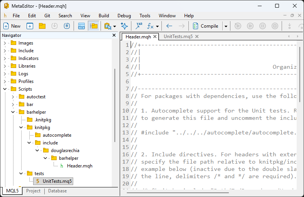Image resolution: width=304 pixels, height=197 pixels.
Task: Click the save all (download) icon
Action: tap(67, 26)
